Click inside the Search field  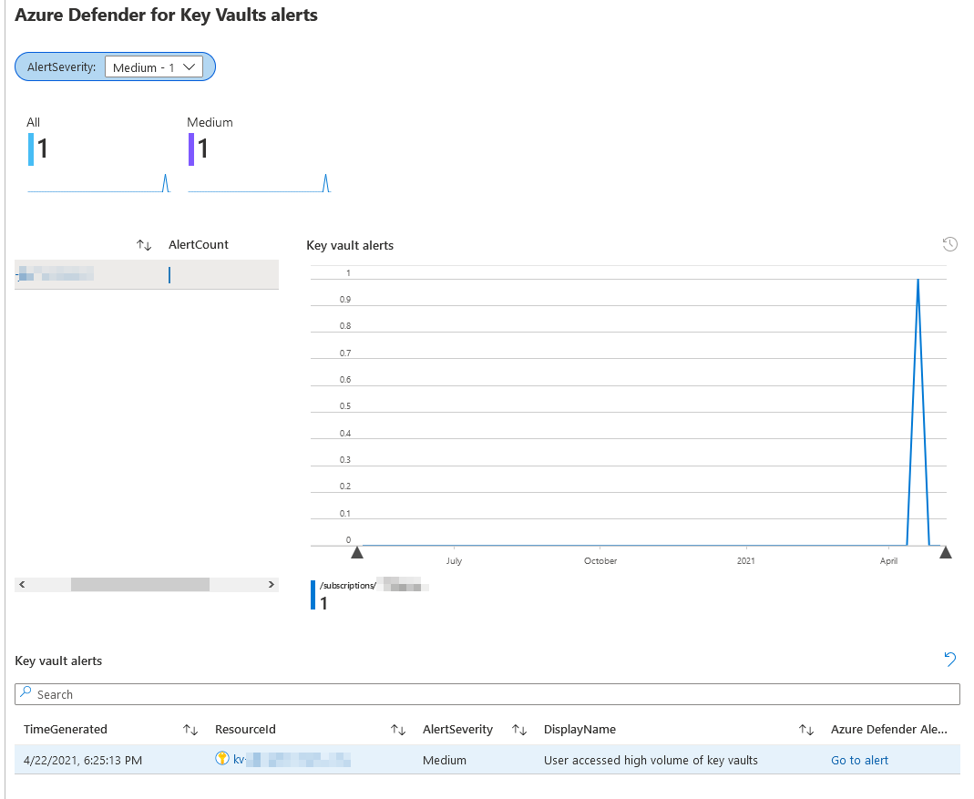[x=273, y=693]
